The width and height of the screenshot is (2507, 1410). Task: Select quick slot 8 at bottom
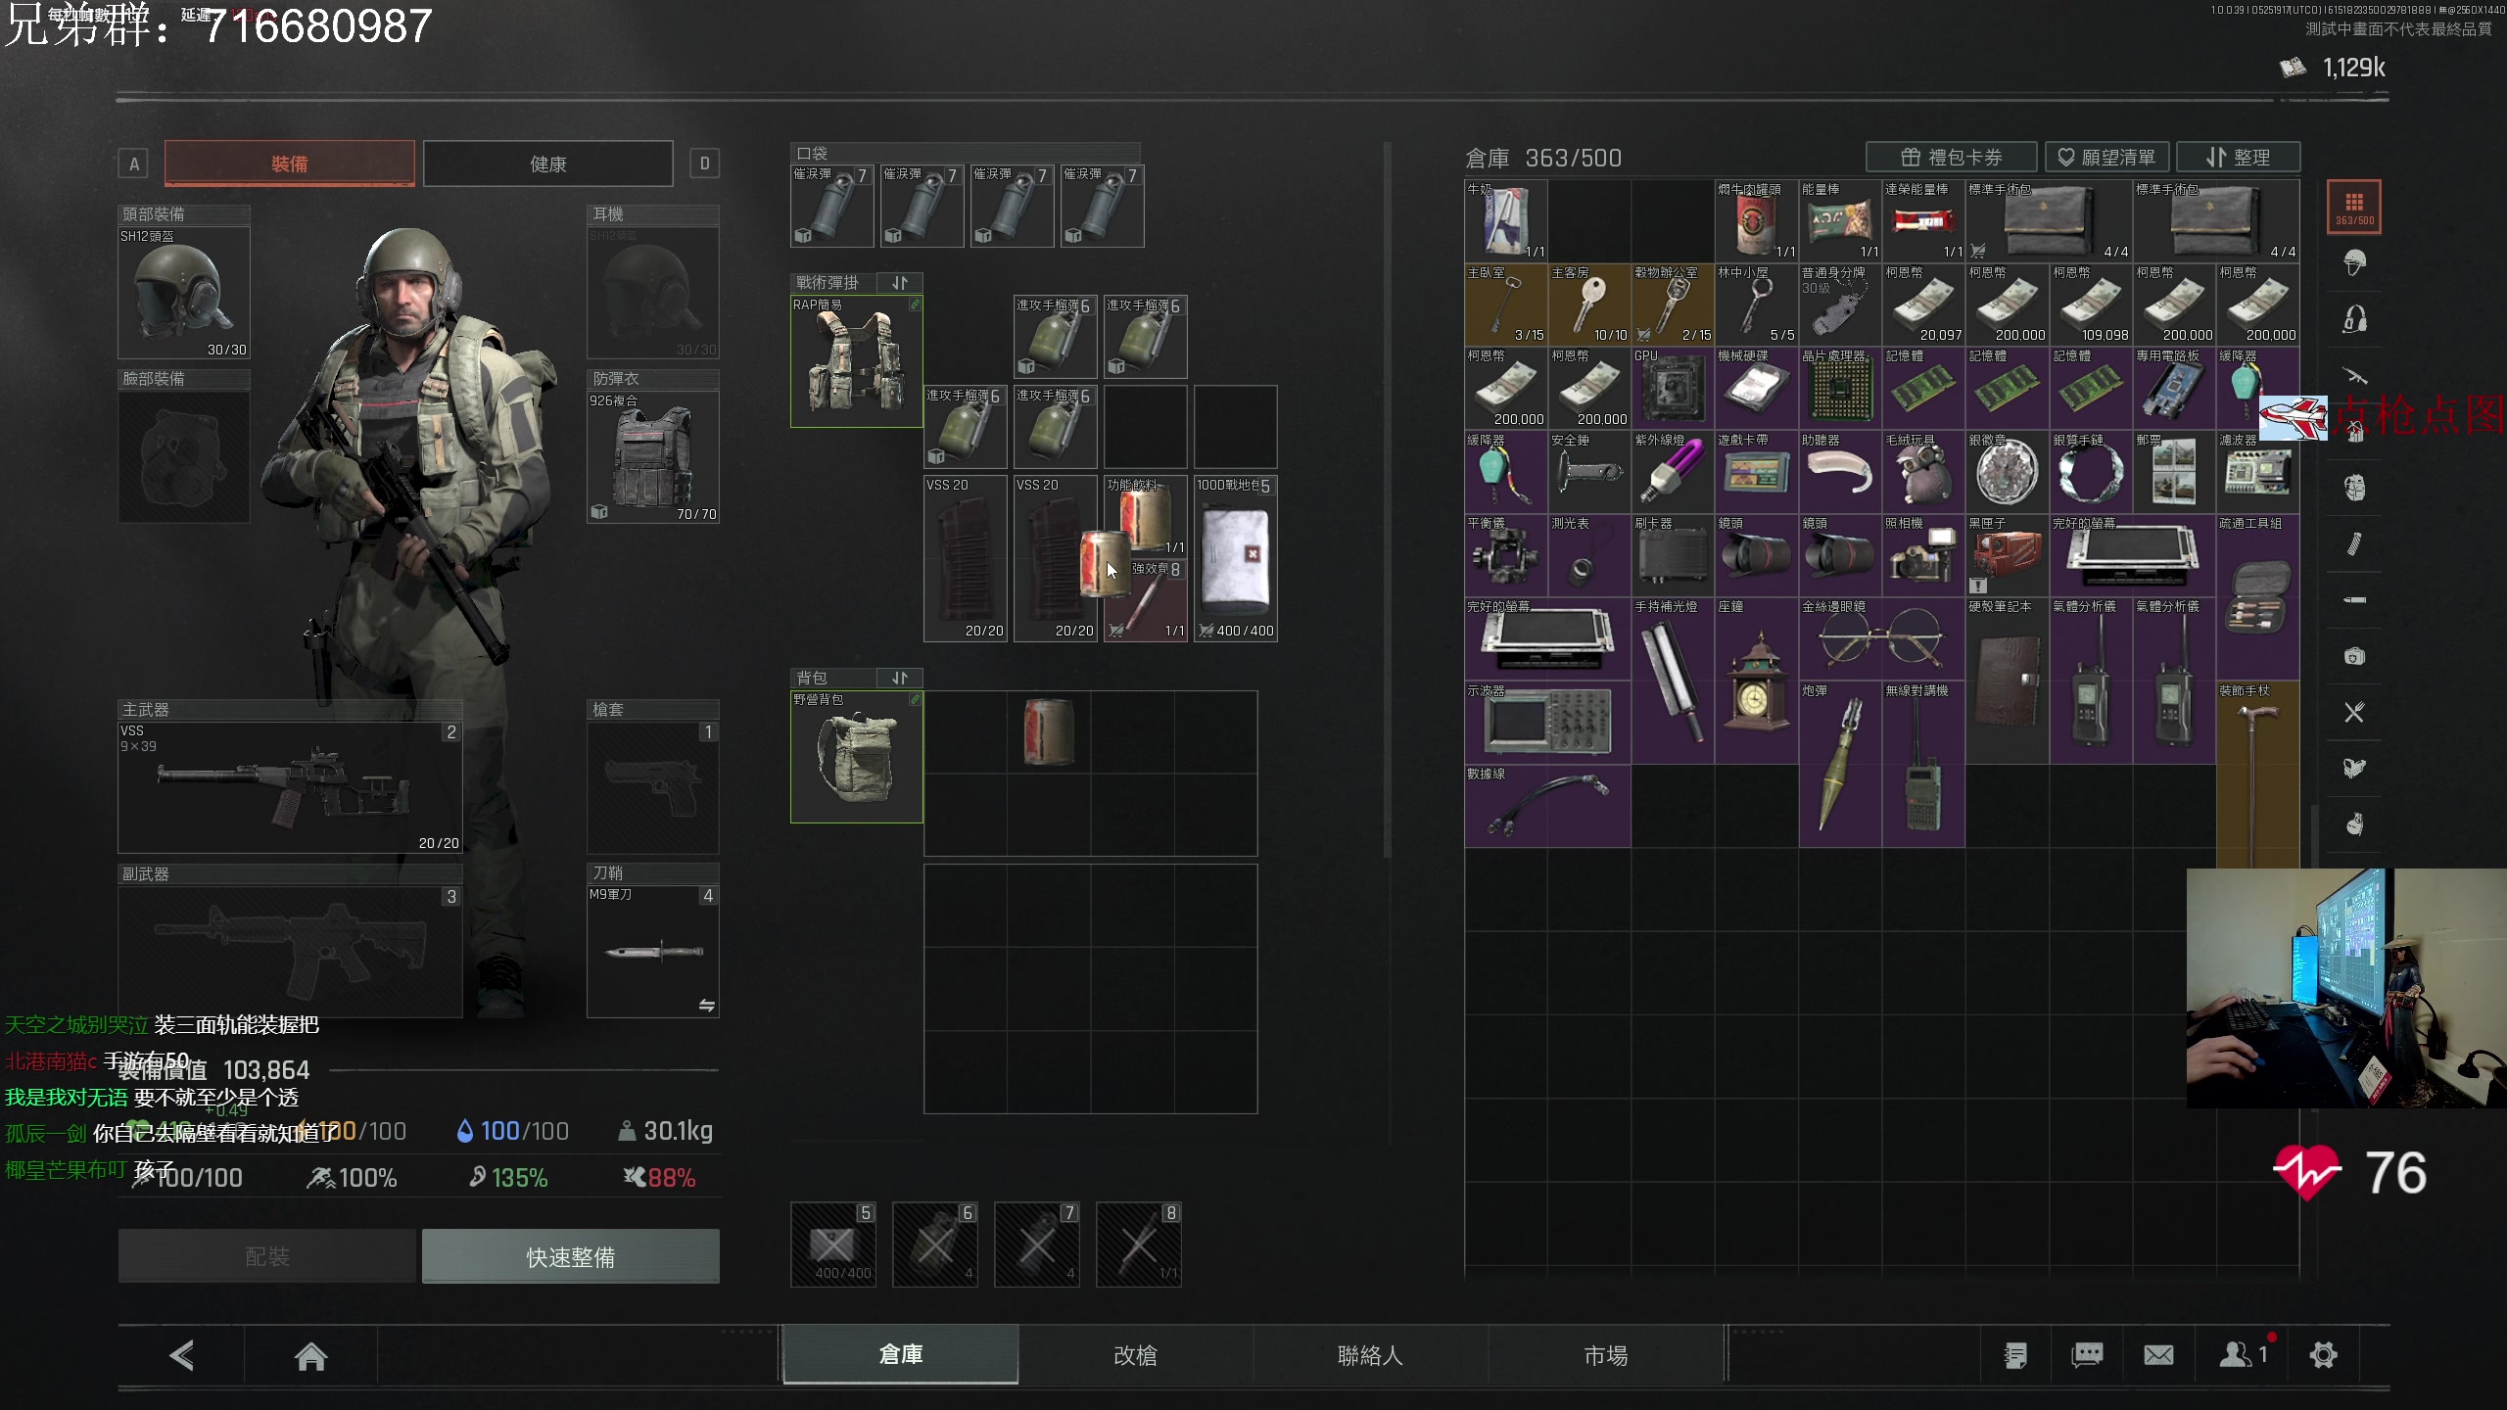[x=1138, y=1244]
